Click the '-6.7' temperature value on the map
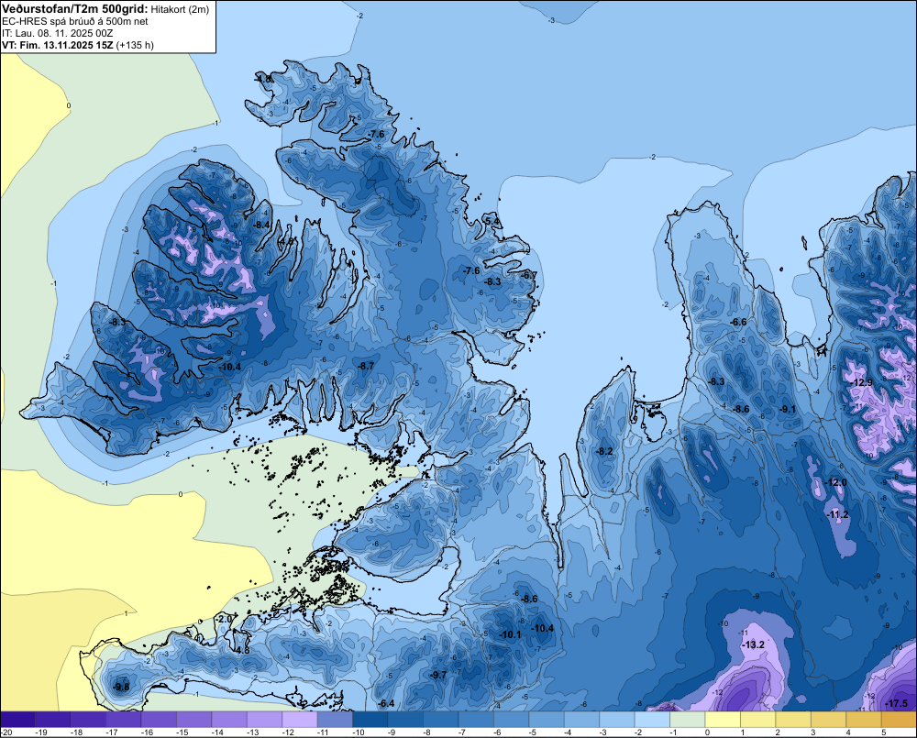 pyautogui.click(x=528, y=275)
